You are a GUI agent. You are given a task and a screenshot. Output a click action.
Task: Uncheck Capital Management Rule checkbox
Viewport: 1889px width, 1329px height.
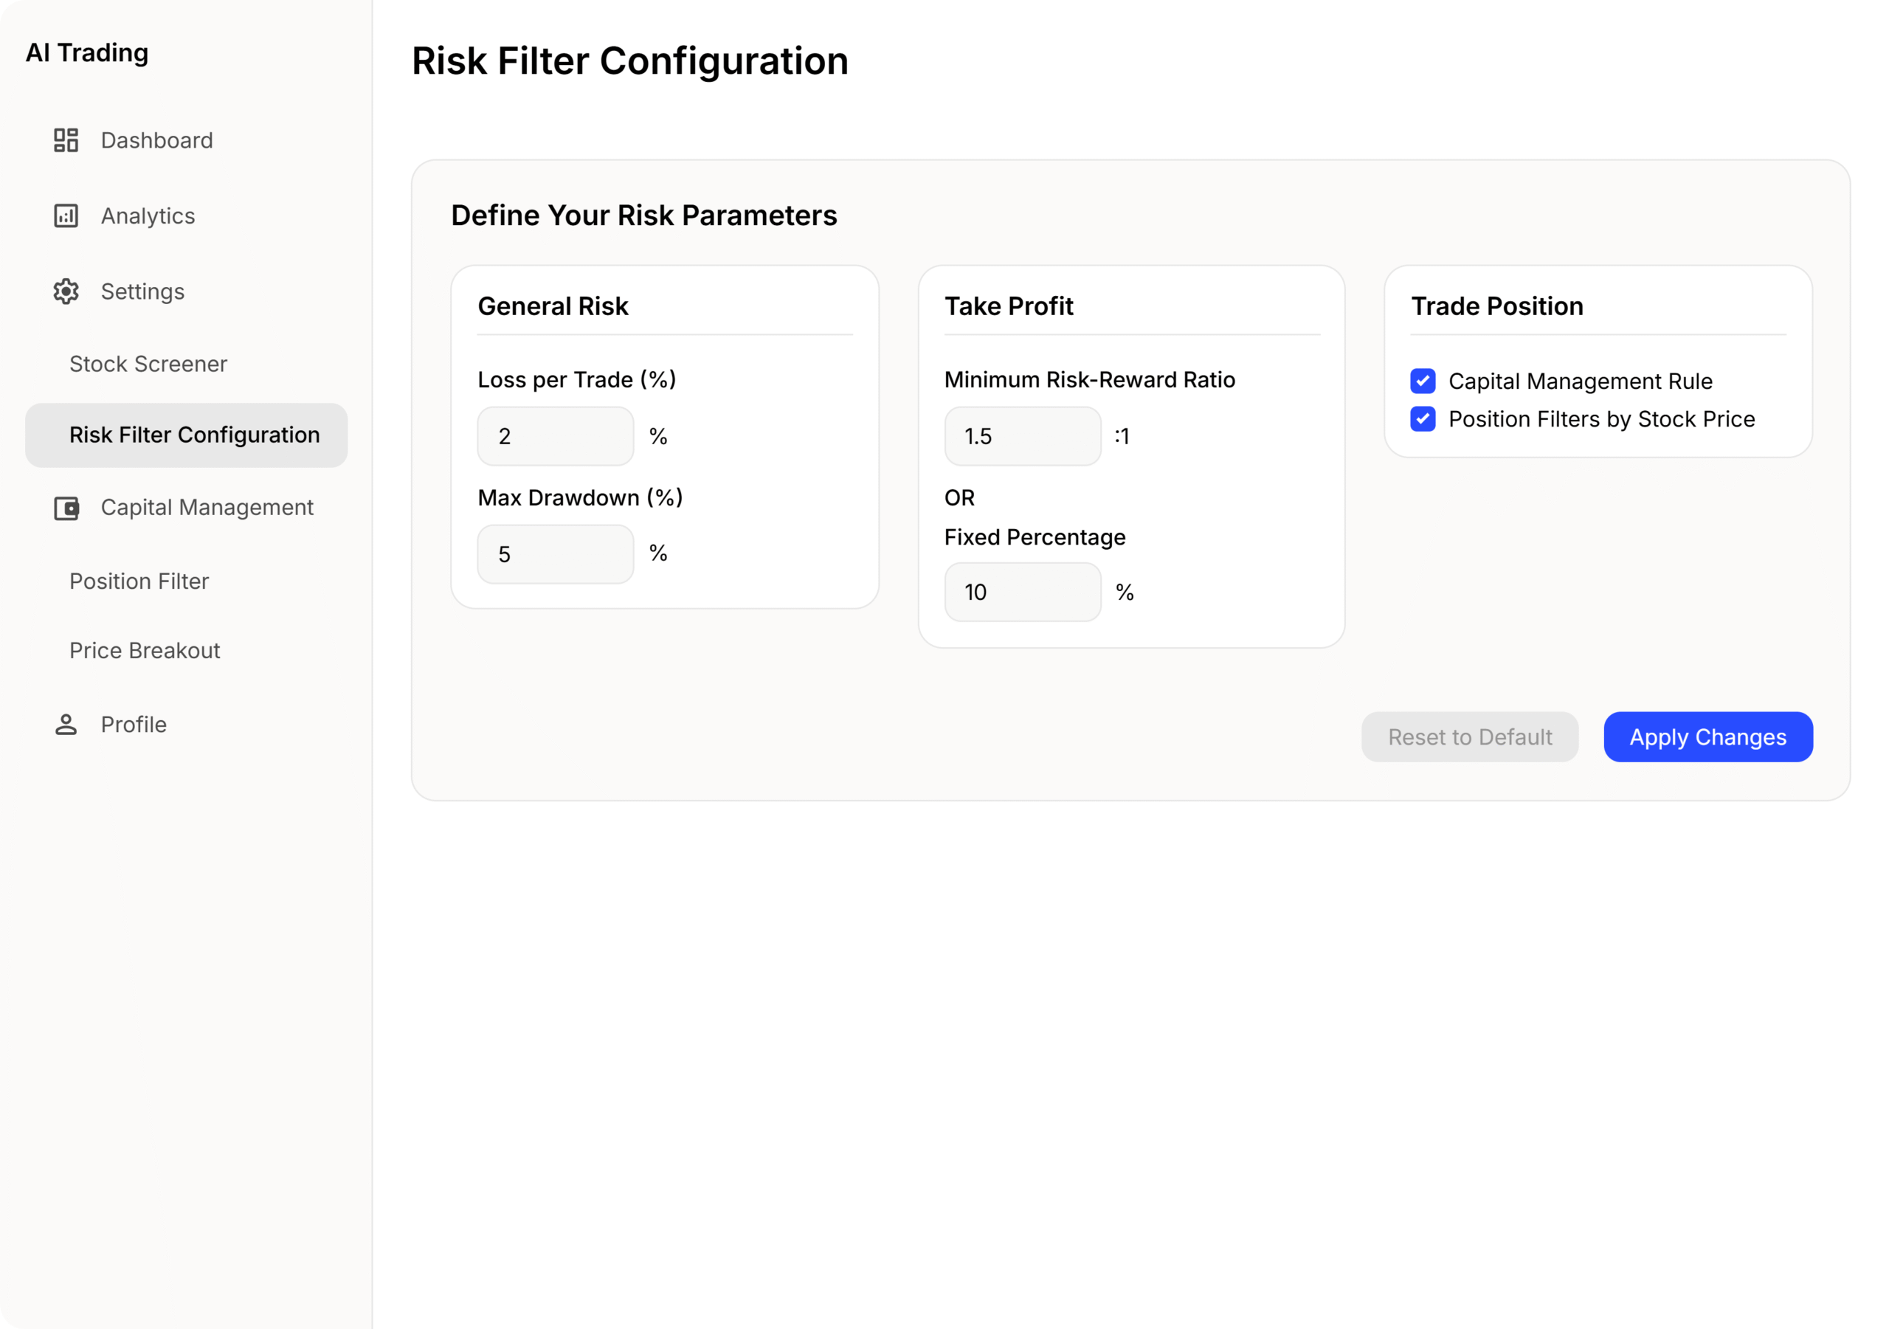(x=1423, y=381)
